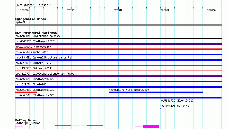
Task: Click the 32893k ruler position
Action: [212, 10]
